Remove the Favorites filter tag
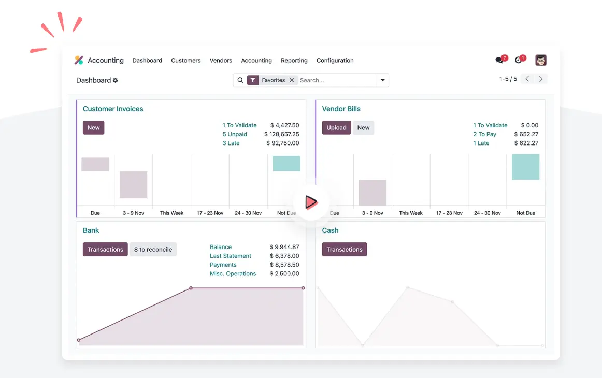This screenshot has height=378, width=602. (x=292, y=80)
